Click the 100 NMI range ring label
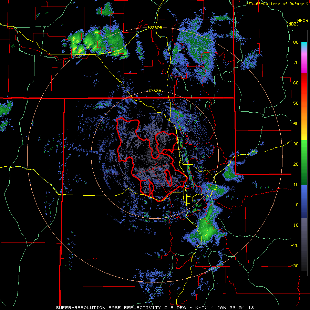Screen dimensions: 310x310 click(x=155, y=27)
